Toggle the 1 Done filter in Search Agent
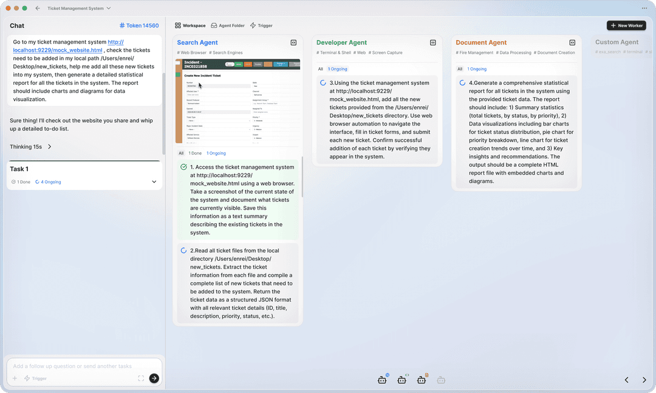This screenshot has width=656, height=393. (x=195, y=153)
